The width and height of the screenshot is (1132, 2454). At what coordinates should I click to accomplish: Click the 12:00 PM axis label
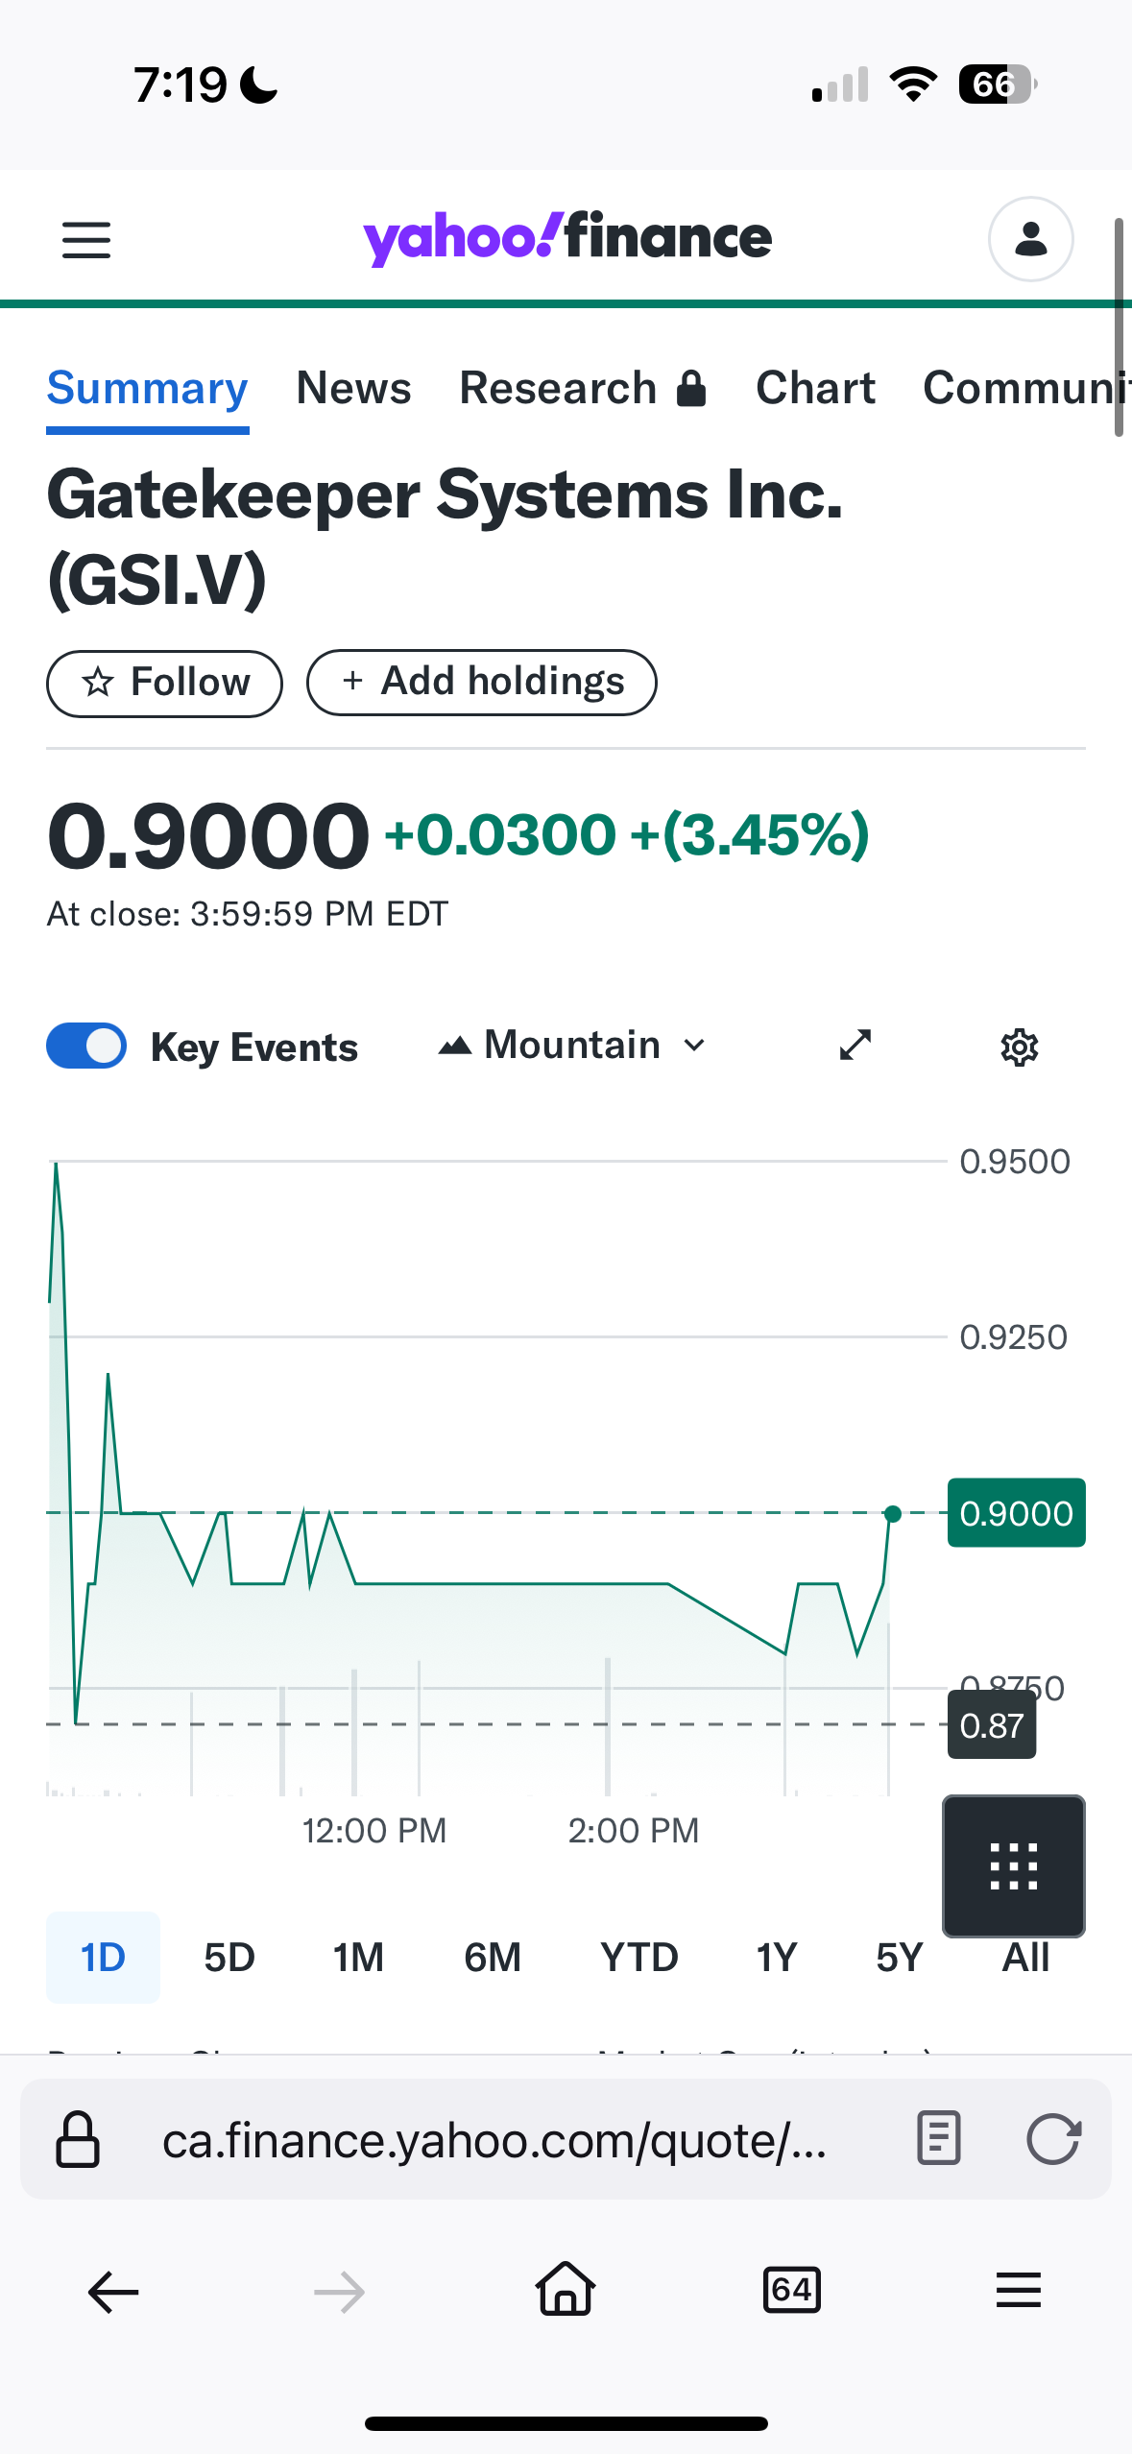point(374,1830)
